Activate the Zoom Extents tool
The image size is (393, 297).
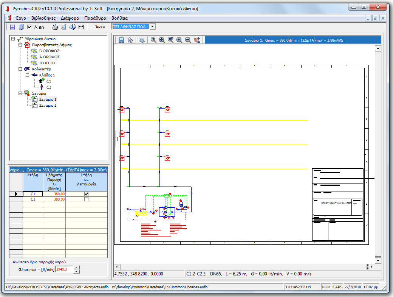click(x=161, y=40)
